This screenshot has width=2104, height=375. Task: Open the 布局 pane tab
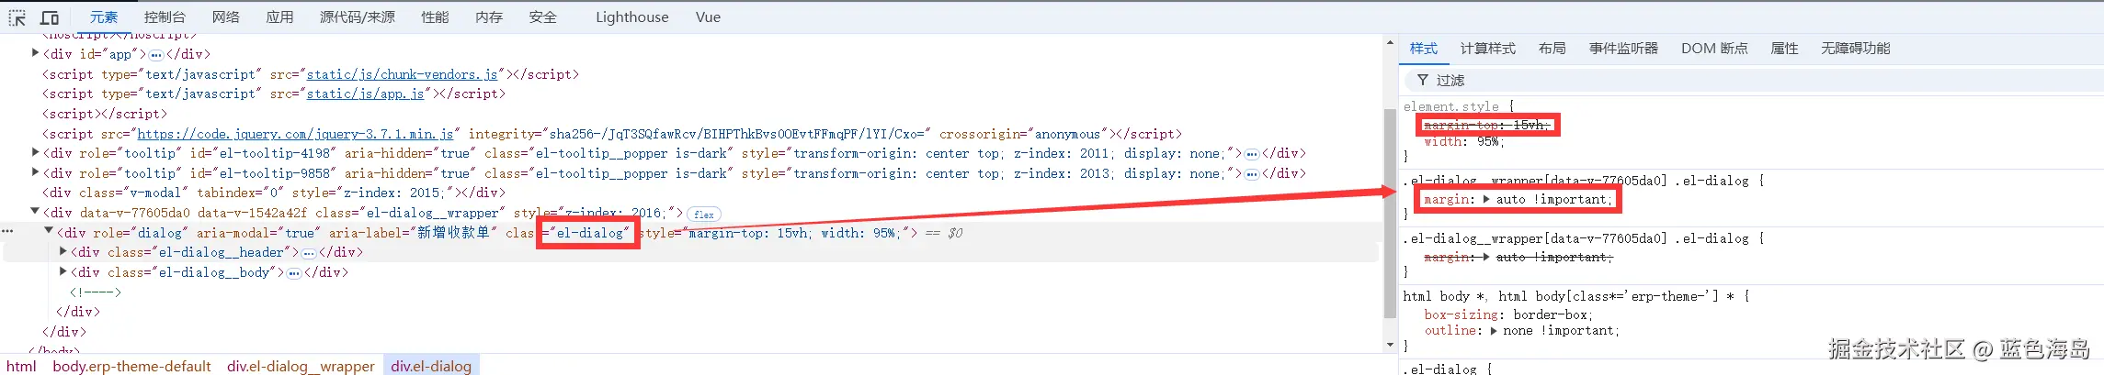[1552, 49]
